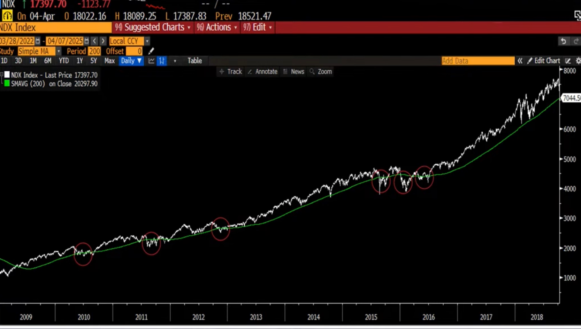Image resolution: width=581 pixels, height=329 pixels.
Task: Click the NDX Index security field
Action: pyautogui.click(x=56, y=28)
